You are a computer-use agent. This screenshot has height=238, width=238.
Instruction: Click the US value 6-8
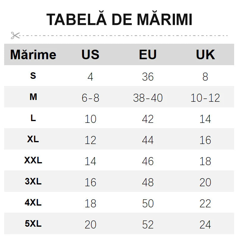coord(90,98)
